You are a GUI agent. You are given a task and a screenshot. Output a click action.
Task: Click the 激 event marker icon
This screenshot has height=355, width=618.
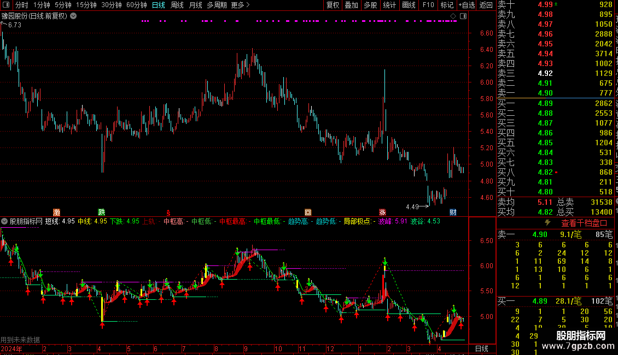56,212
